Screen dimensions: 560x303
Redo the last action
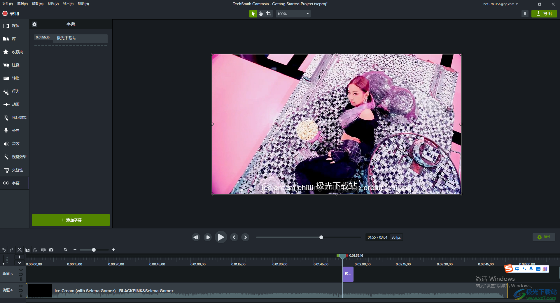tap(12, 250)
